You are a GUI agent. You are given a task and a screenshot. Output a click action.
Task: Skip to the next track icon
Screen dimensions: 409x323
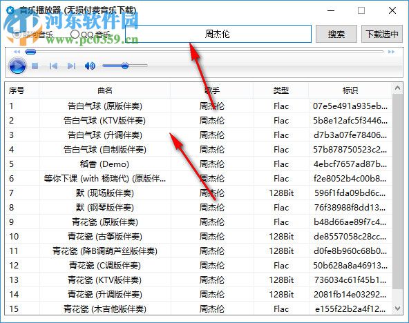pos(71,66)
